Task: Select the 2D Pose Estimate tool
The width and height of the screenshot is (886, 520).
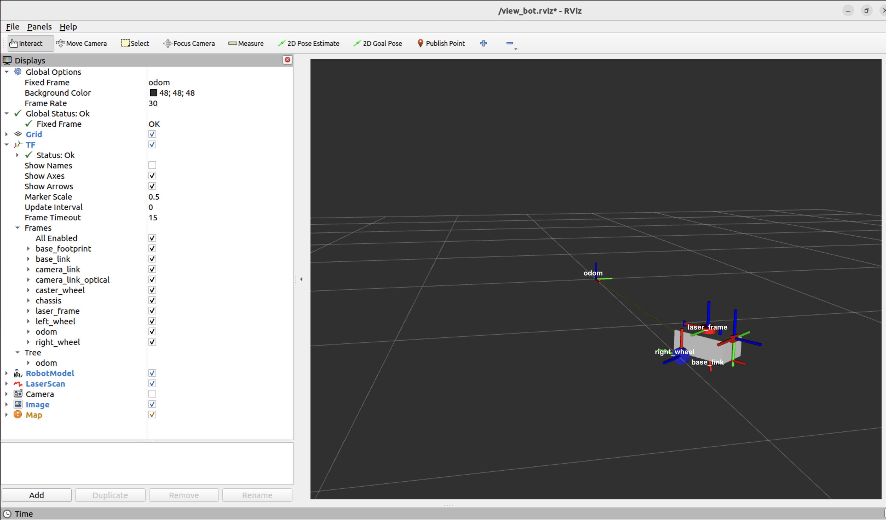Action: tap(308, 43)
